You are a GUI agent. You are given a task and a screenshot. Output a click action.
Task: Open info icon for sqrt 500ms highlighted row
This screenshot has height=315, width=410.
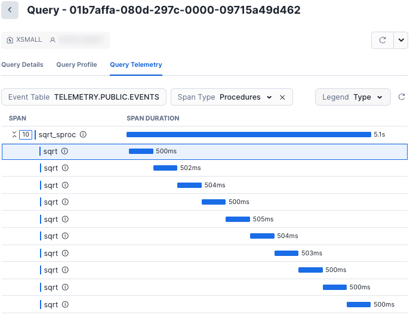pos(64,151)
